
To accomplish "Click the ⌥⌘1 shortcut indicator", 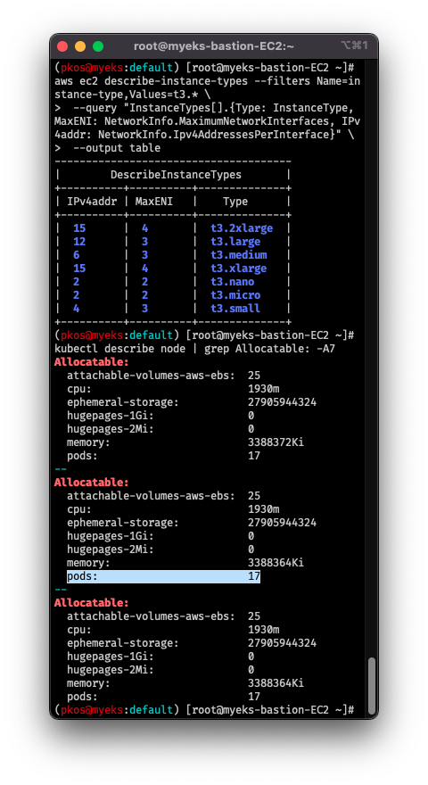I will [354, 45].
